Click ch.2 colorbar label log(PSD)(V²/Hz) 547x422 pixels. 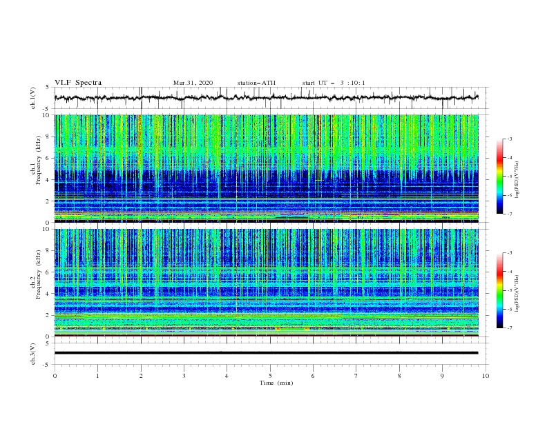[x=517, y=294]
